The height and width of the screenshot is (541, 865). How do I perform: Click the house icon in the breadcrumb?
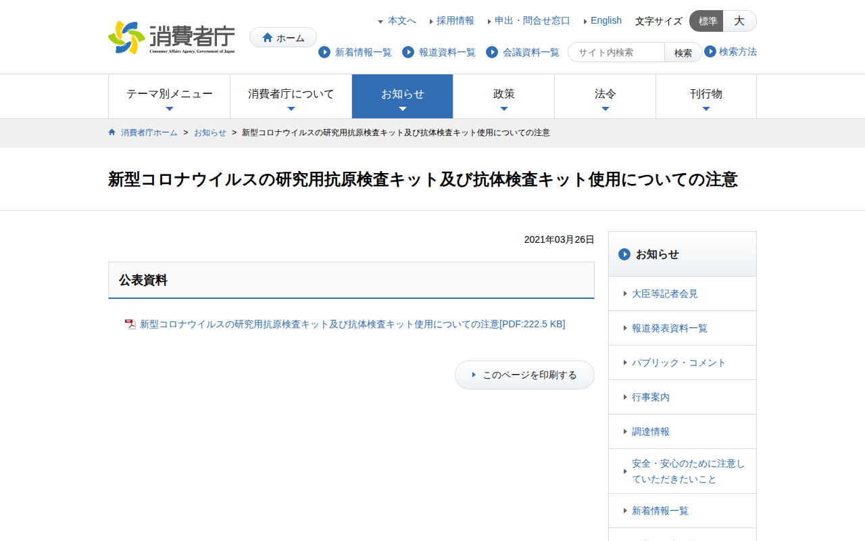112,133
